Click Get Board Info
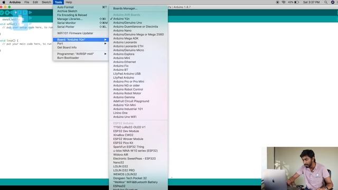 (81, 47)
